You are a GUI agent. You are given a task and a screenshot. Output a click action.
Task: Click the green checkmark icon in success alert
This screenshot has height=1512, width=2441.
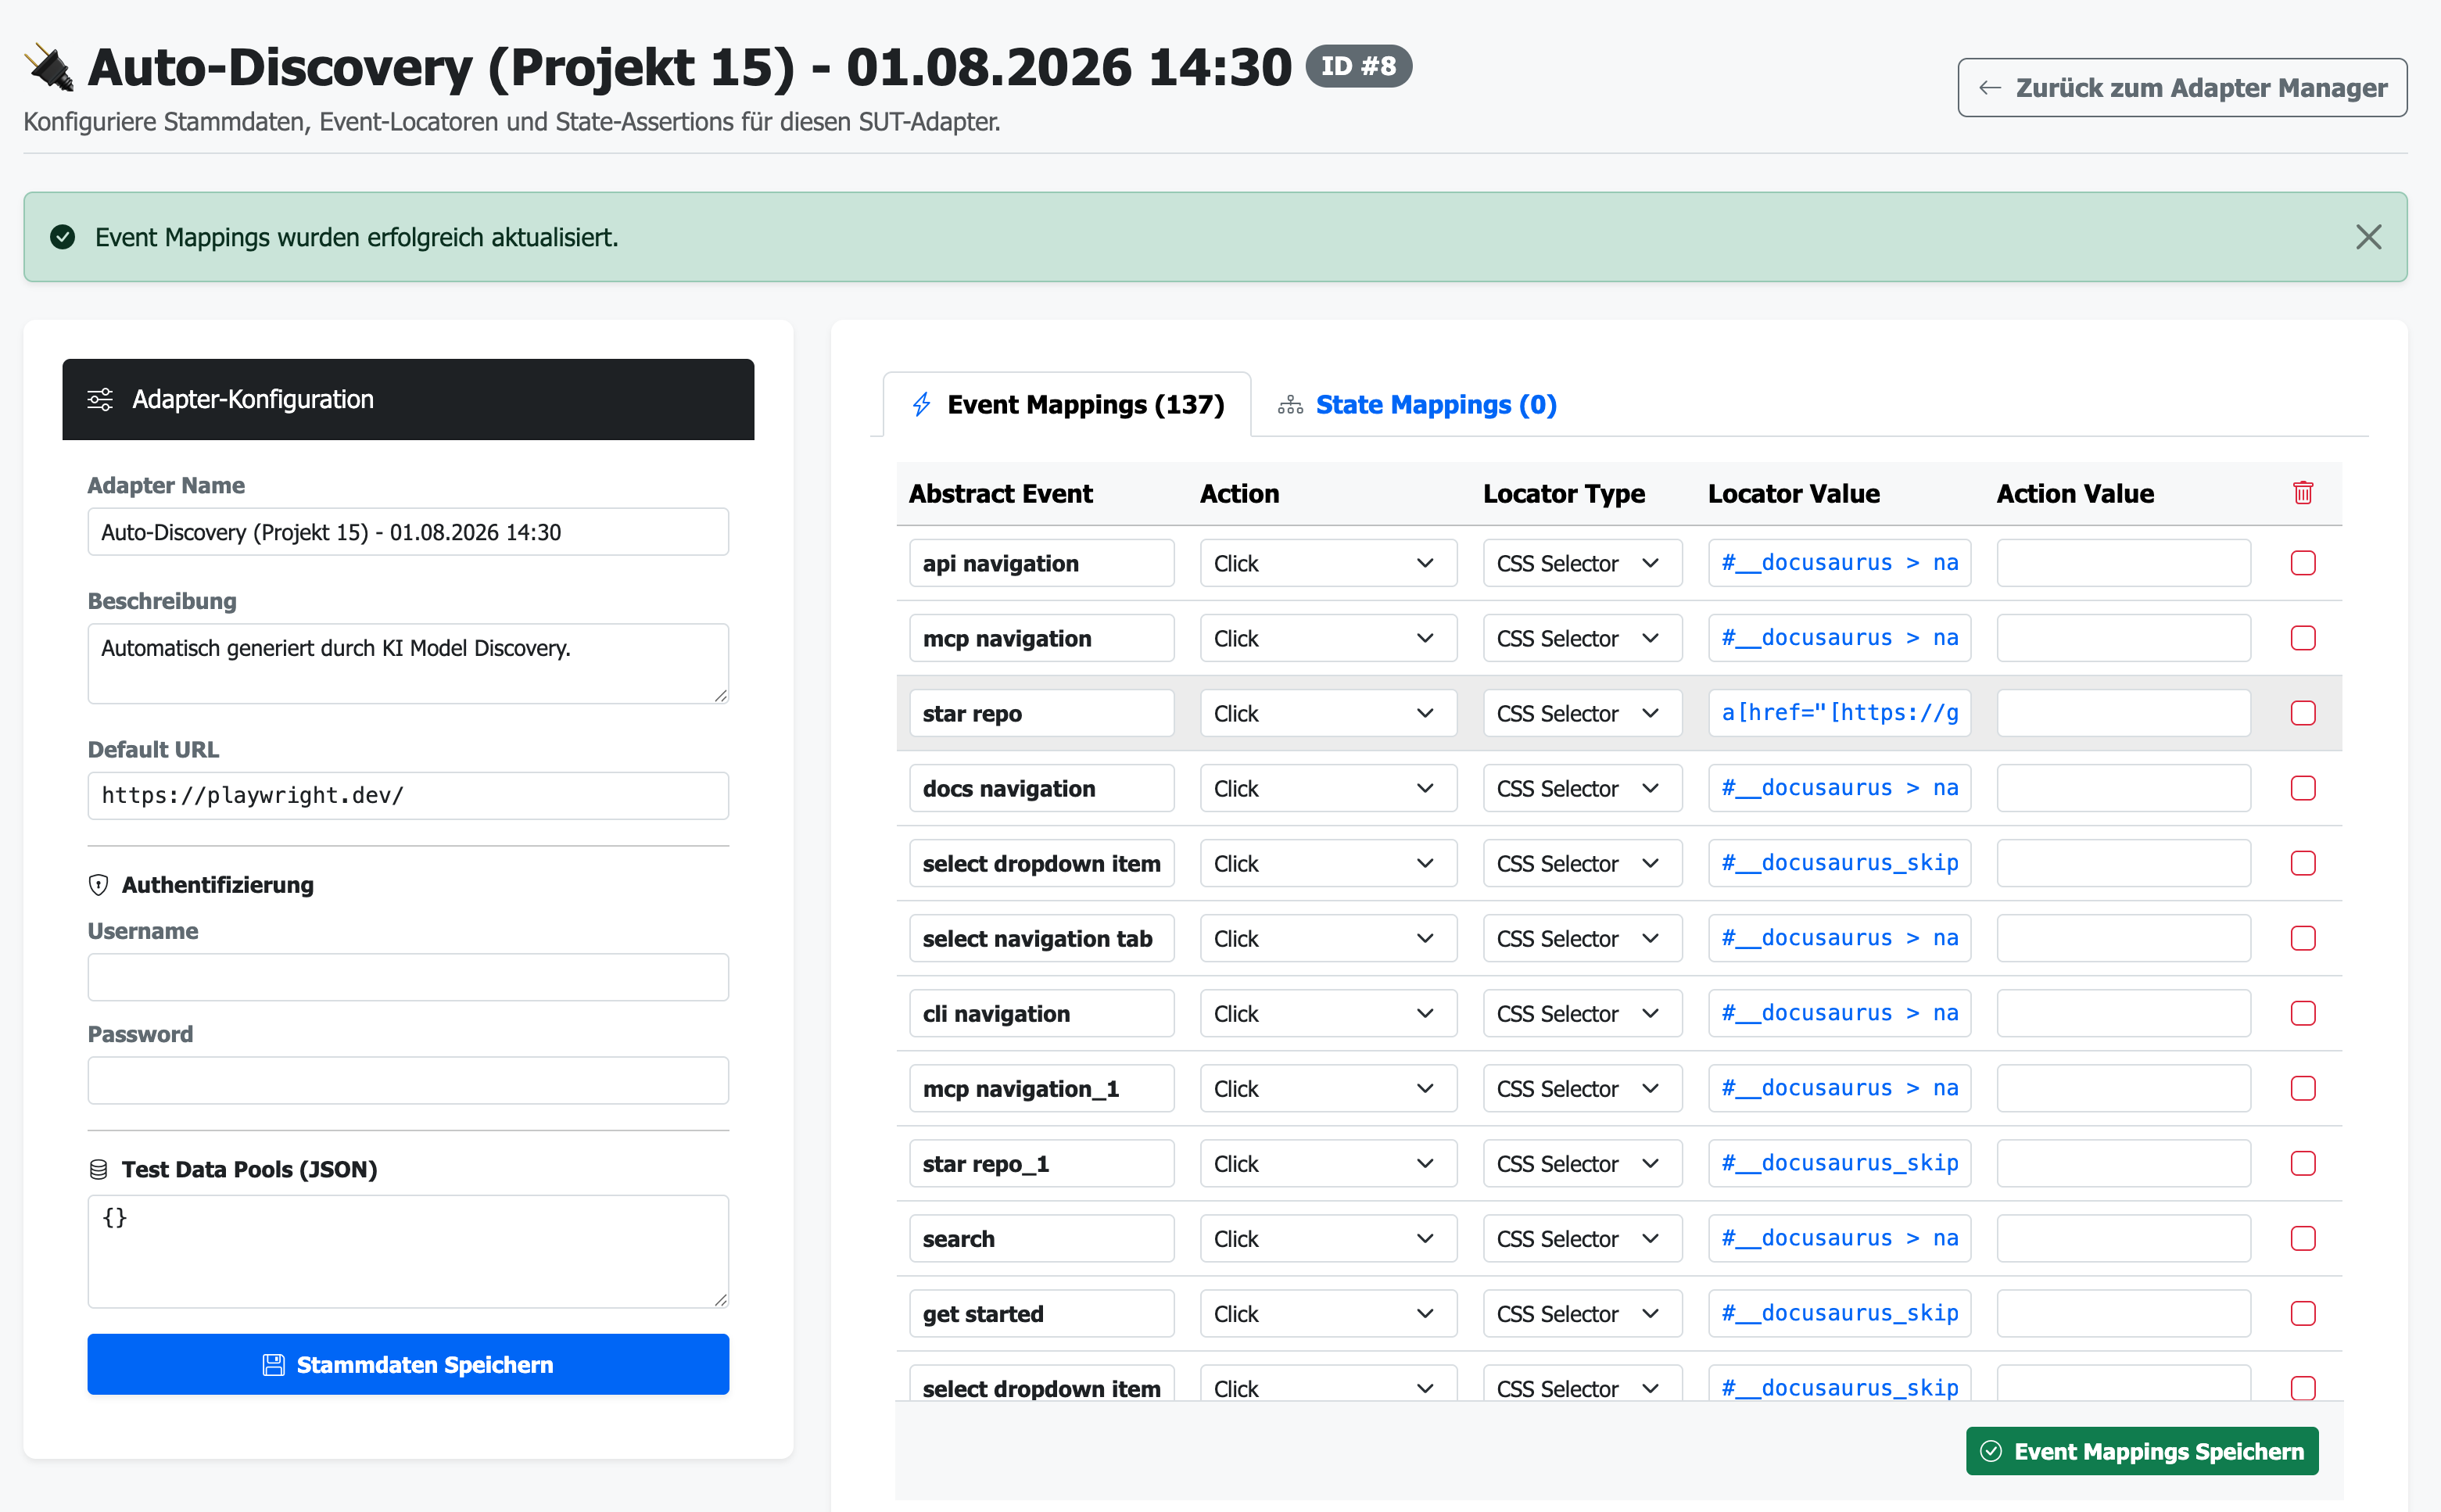click(x=63, y=237)
